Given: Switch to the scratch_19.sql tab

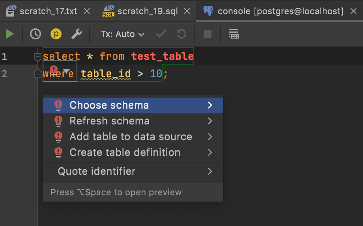Looking at the screenshot, I should [x=148, y=11].
